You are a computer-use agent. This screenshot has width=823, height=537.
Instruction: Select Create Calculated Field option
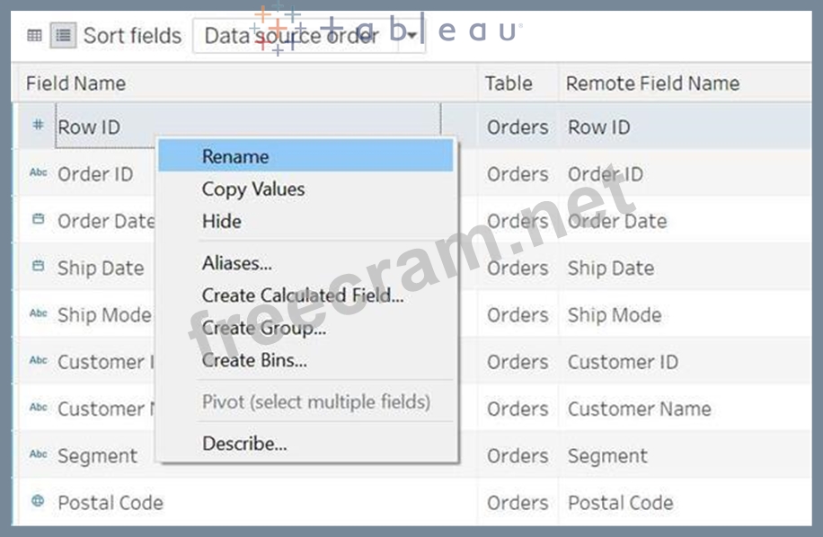pos(303,295)
